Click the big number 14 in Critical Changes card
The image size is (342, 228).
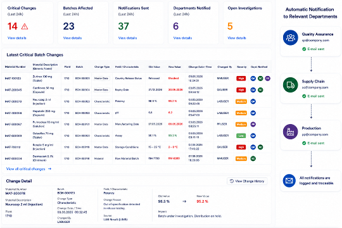click(13, 27)
